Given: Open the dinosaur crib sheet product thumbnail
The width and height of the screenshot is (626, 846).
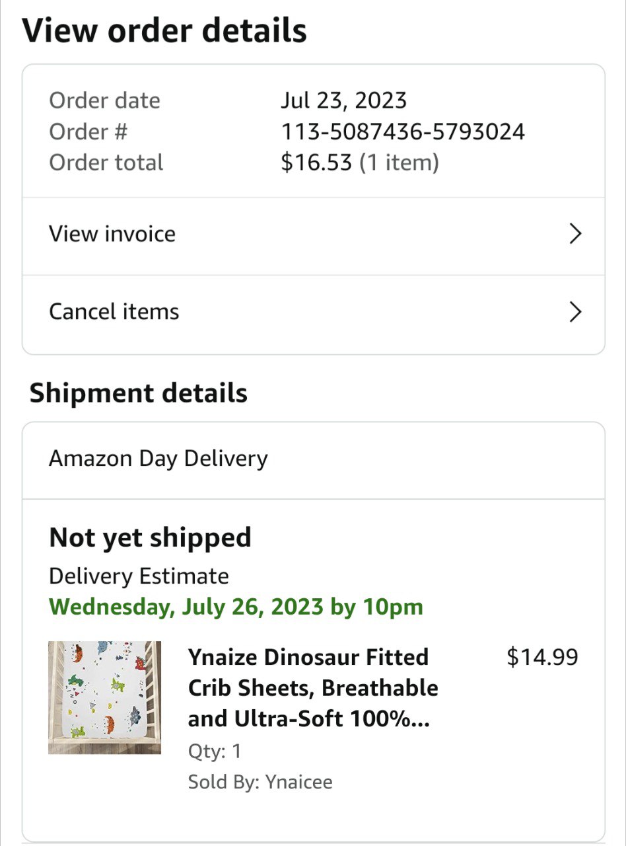Looking at the screenshot, I should [x=104, y=697].
